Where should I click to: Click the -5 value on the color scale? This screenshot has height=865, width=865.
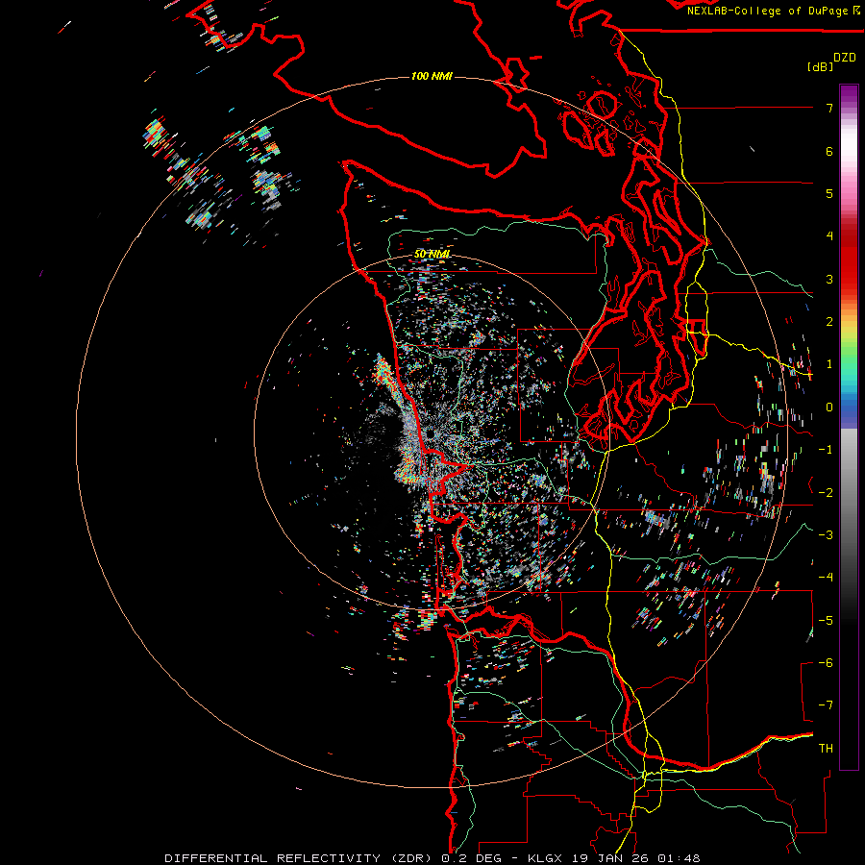point(826,620)
